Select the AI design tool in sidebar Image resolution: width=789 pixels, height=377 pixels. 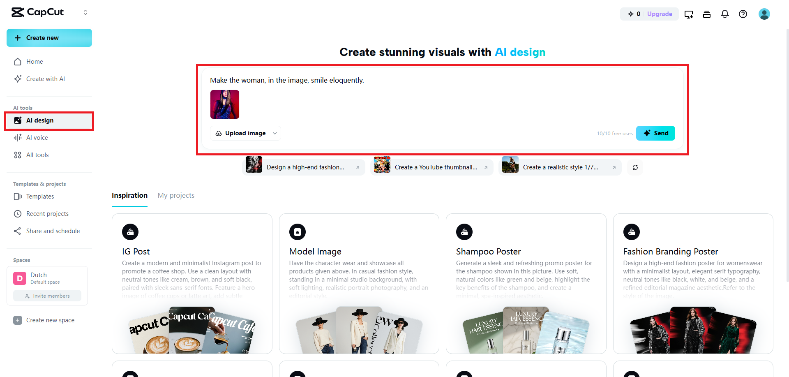tap(40, 120)
